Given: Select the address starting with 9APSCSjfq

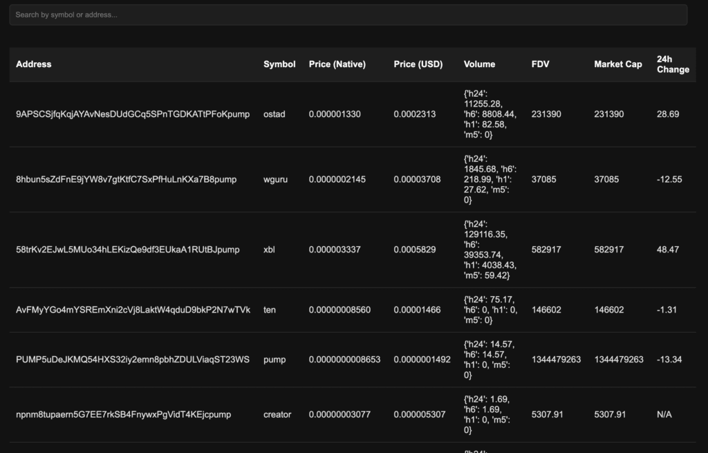Looking at the screenshot, I should tap(132, 114).
